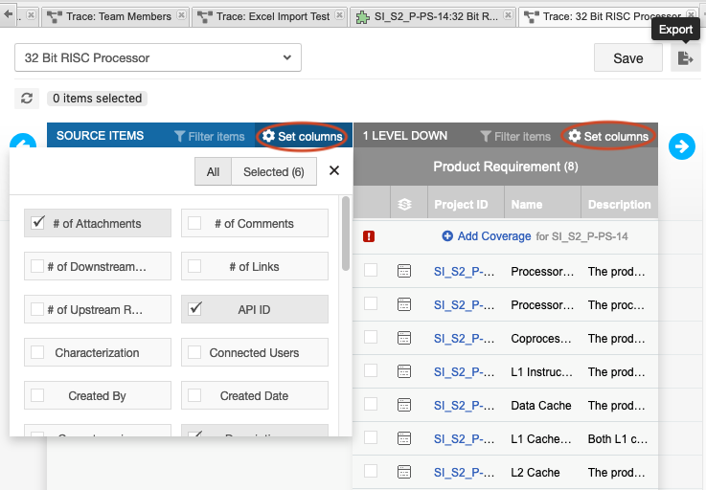Close the column selection popup
706x490 pixels.
pos(334,170)
